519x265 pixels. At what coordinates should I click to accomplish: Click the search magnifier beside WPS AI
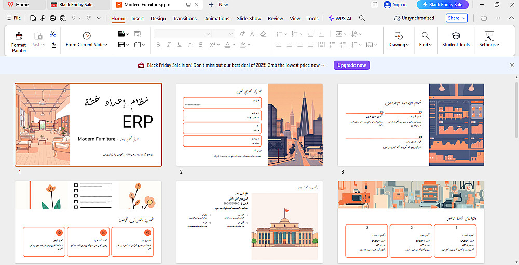point(362,18)
